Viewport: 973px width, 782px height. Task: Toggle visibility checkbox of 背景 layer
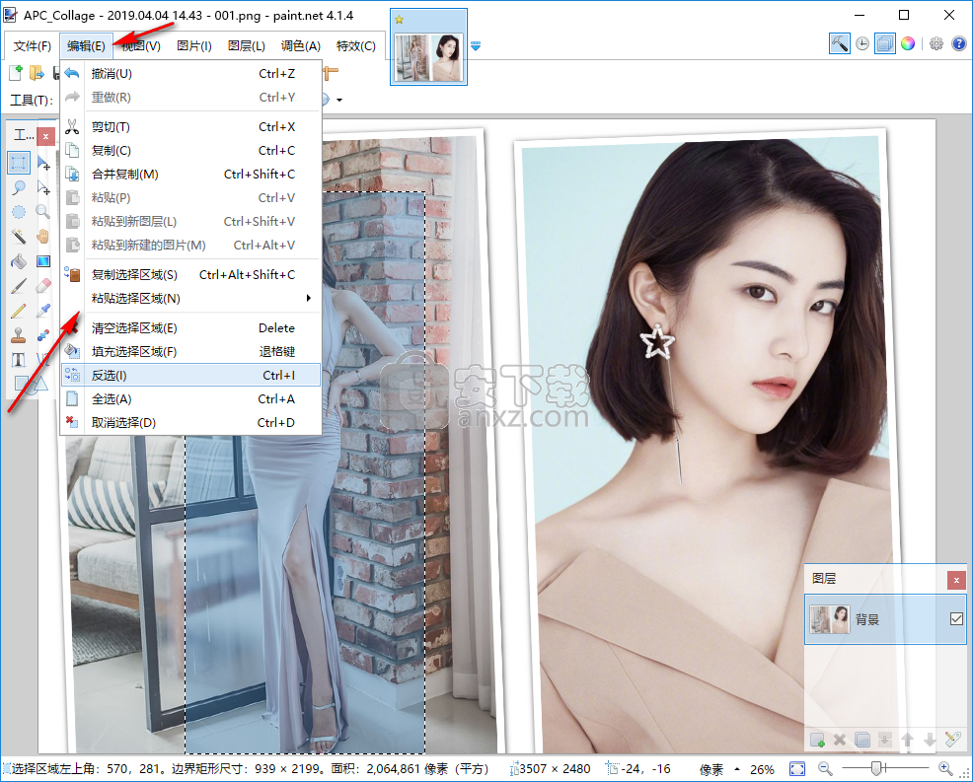pyautogui.click(x=956, y=618)
